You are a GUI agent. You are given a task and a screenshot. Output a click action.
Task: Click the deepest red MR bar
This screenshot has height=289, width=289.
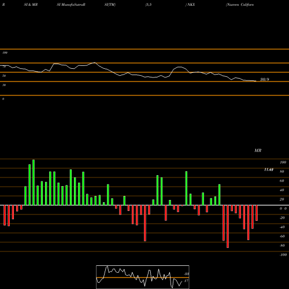click(x=228, y=227)
